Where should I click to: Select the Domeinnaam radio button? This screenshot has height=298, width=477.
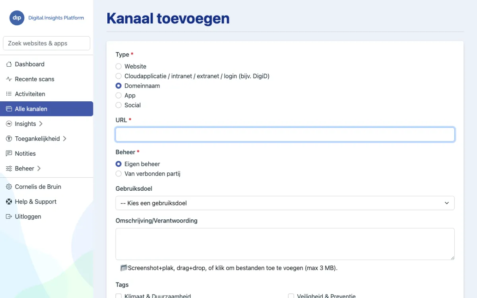[118, 86]
